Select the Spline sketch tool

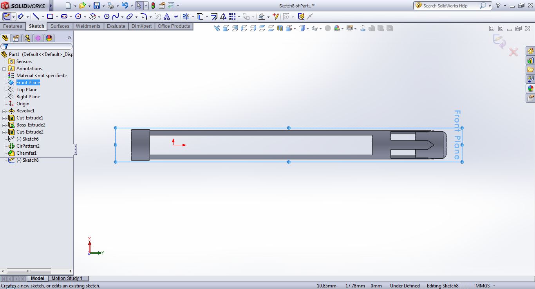pyautogui.click(x=116, y=16)
